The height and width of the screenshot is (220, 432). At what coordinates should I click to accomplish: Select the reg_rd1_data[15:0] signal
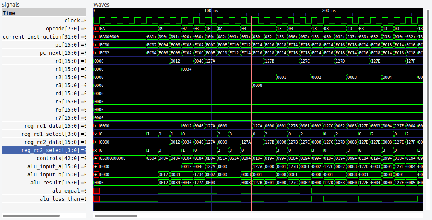44,126
